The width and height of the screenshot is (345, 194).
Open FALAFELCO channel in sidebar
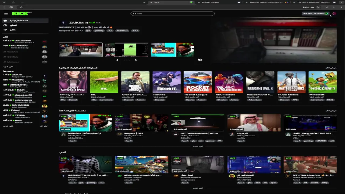25,47
